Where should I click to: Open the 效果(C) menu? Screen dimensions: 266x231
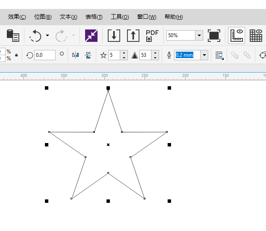click(x=17, y=17)
